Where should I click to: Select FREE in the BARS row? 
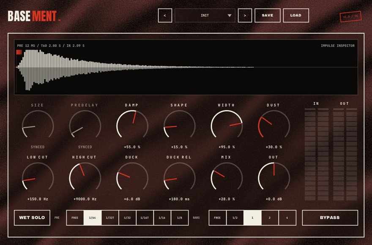point(217,218)
